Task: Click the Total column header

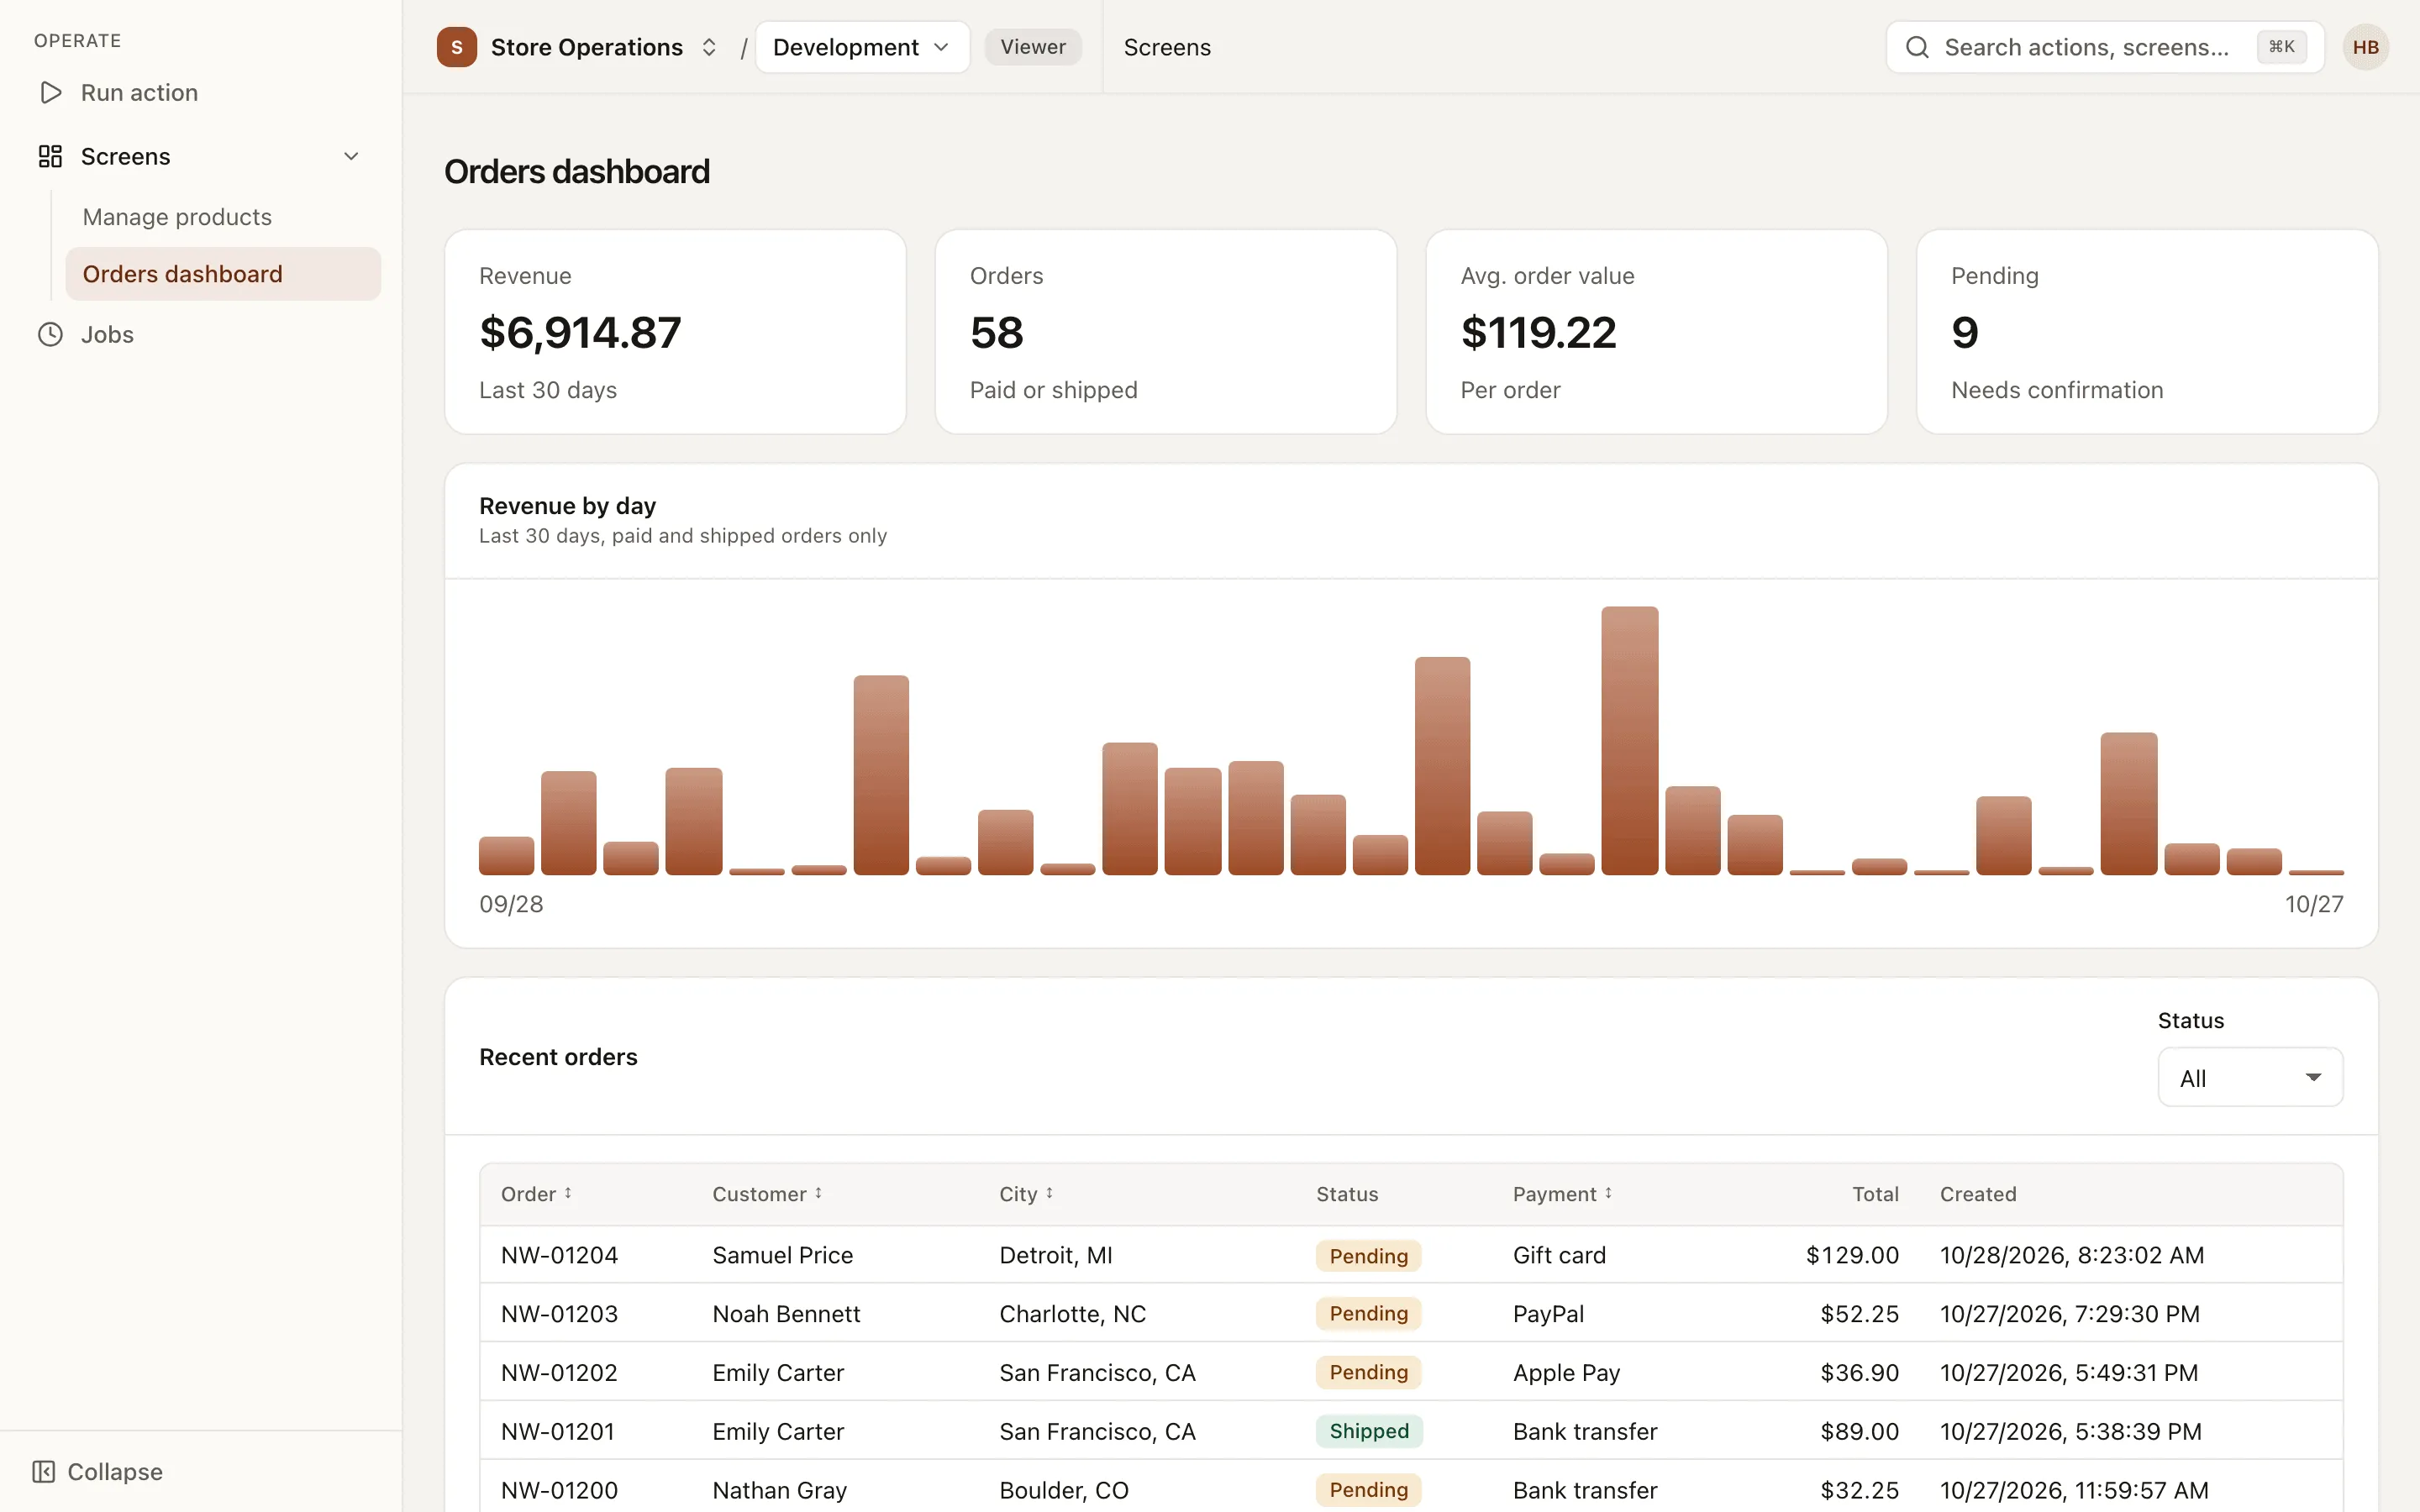Action: pos(1875,1194)
